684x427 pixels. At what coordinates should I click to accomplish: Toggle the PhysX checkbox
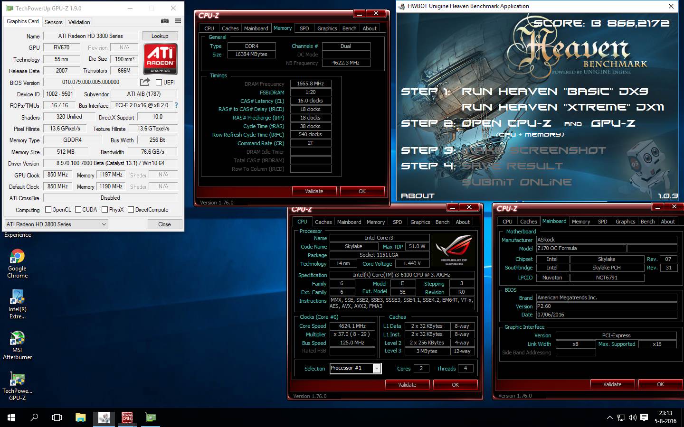tap(105, 209)
